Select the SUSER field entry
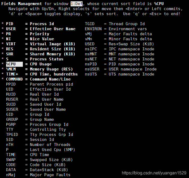This screenshot has width=189, height=178. 36,109
